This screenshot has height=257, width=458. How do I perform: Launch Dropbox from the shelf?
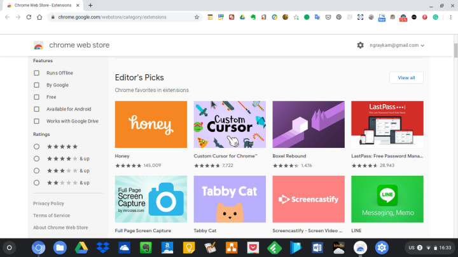[103, 247]
